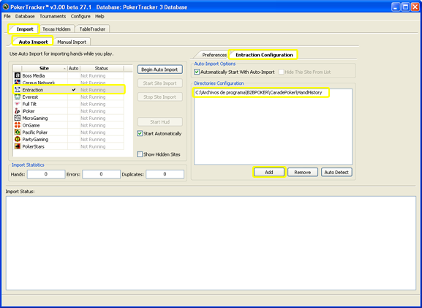Screen dimensions: 422x308
Task: Select the Manual Import tab
Action: point(72,42)
